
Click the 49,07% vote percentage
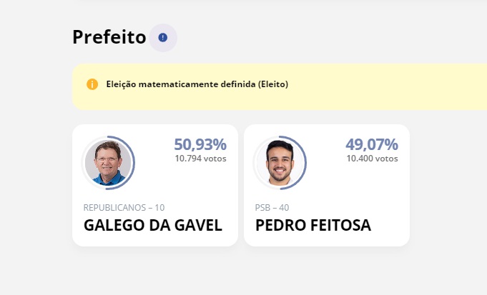(x=372, y=144)
